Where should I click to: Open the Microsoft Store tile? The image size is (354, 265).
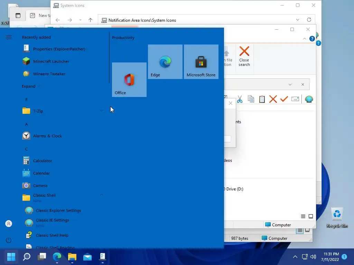tap(201, 62)
